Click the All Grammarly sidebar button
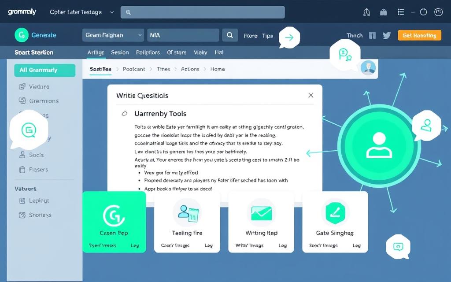Screen dimensions: 451x282 point(45,70)
